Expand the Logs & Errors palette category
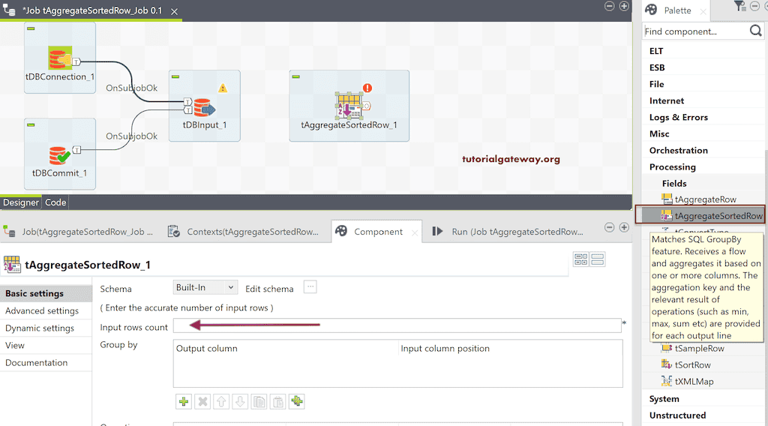 tap(678, 118)
